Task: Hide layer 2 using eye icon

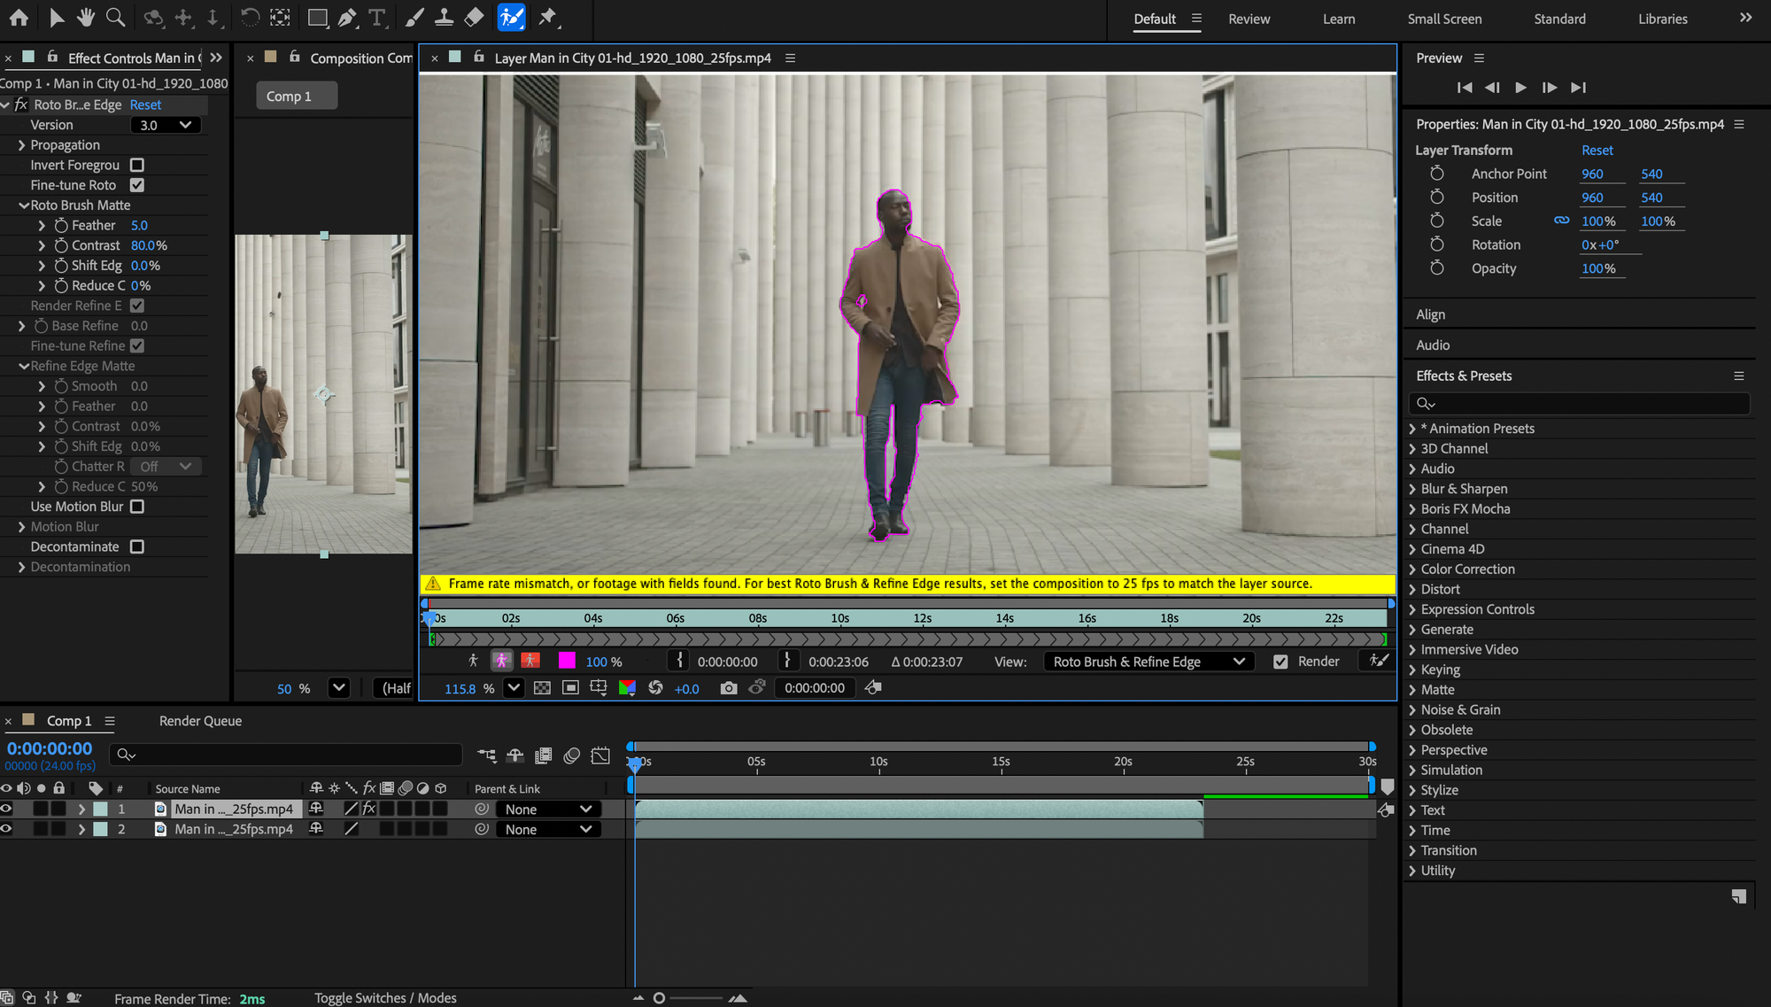Action: [x=6, y=829]
